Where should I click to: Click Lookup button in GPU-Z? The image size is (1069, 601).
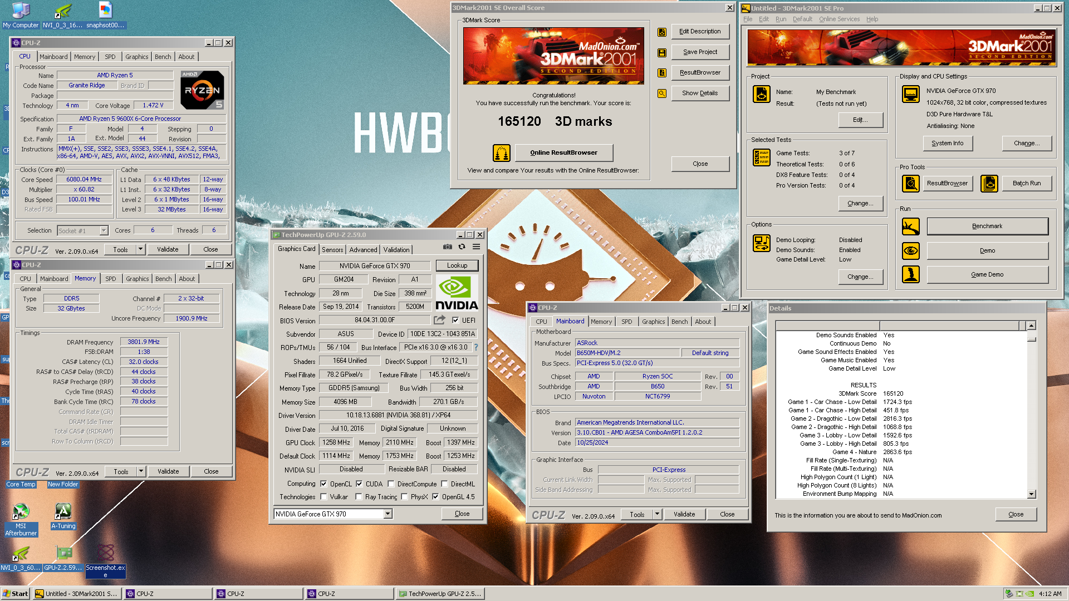pyautogui.click(x=457, y=265)
